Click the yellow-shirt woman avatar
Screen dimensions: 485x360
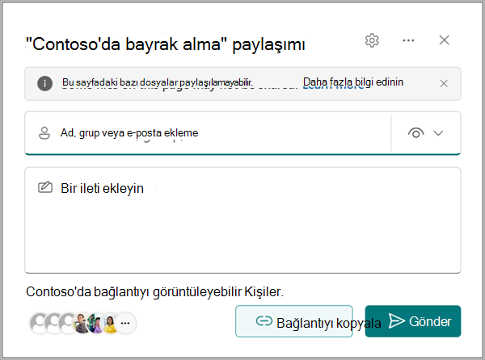click(x=110, y=324)
